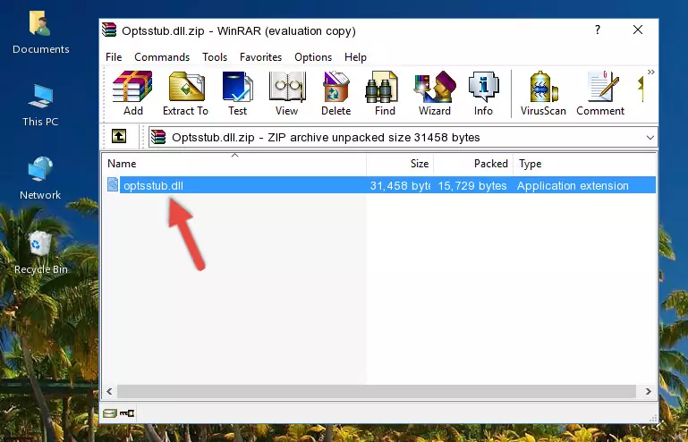Click the WinRAR title bar icon
Image resolution: width=688 pixels, height=442 pixels.
pos(109,30)
